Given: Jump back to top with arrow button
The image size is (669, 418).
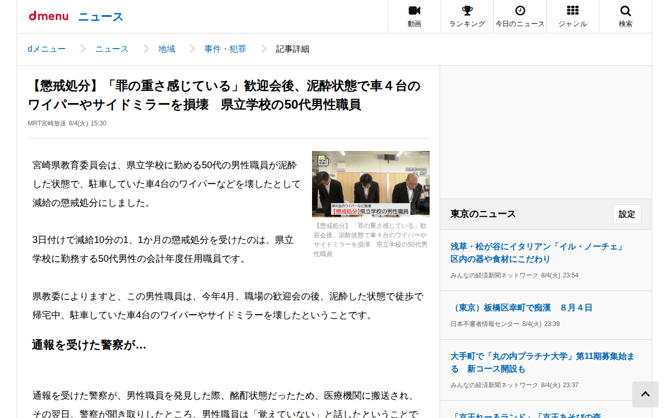Looking at the screenshot, I should click(645, 394).
